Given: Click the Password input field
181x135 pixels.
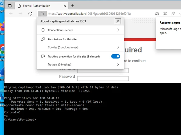Looking at the screenshot, I should point(103,79).
